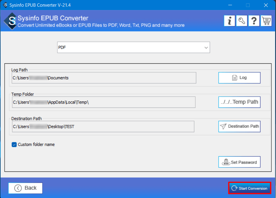
Task: Open the PDF output format dropdown
Action: 134,47
